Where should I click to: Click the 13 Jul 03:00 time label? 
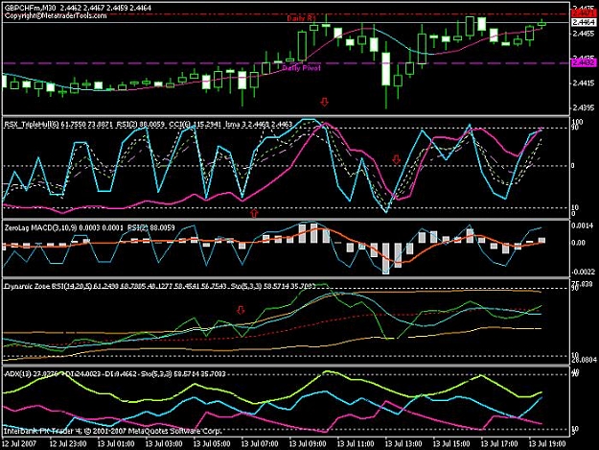(x=164, y=444)
